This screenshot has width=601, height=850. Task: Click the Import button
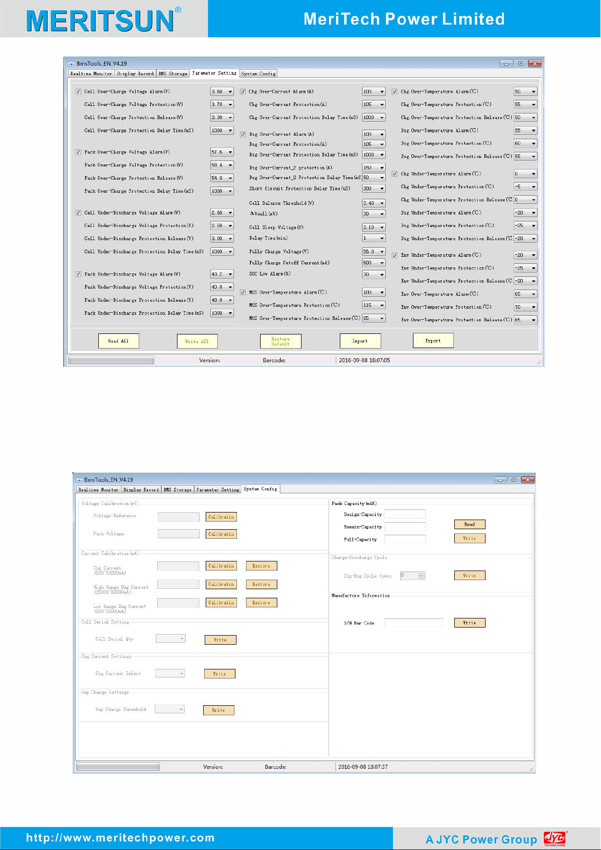360,342
